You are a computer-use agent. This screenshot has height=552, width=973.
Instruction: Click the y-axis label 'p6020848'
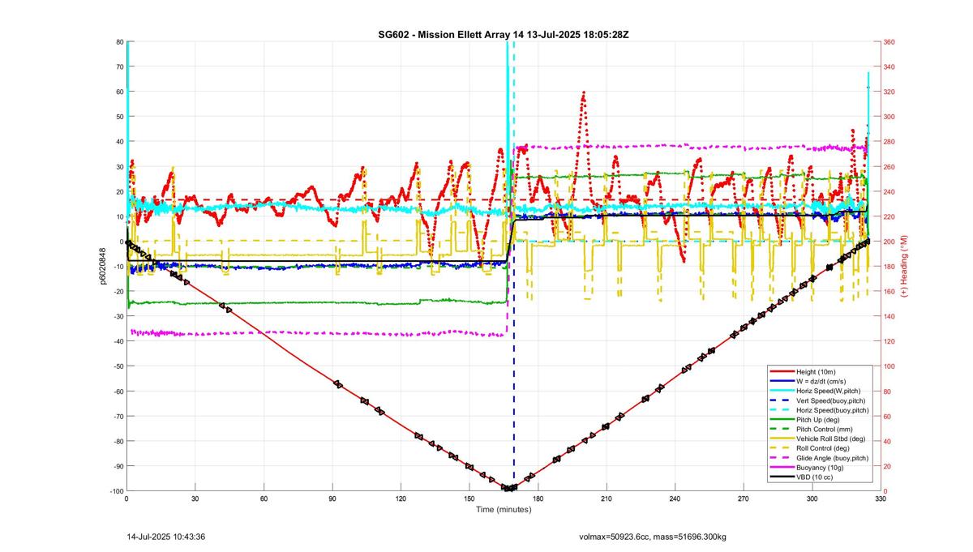point(104,266)
